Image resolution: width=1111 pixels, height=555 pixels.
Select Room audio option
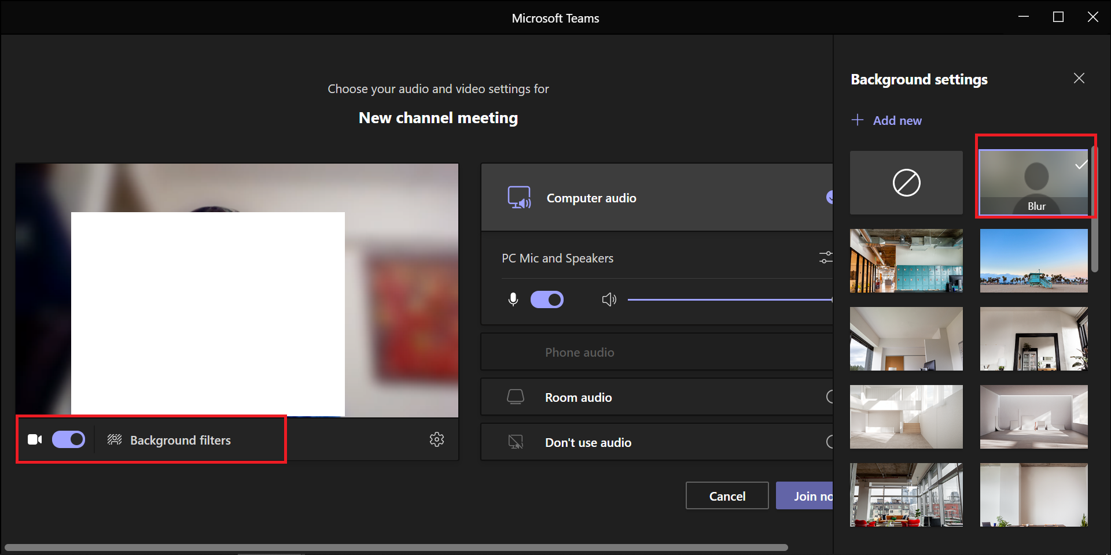(657, 397)
